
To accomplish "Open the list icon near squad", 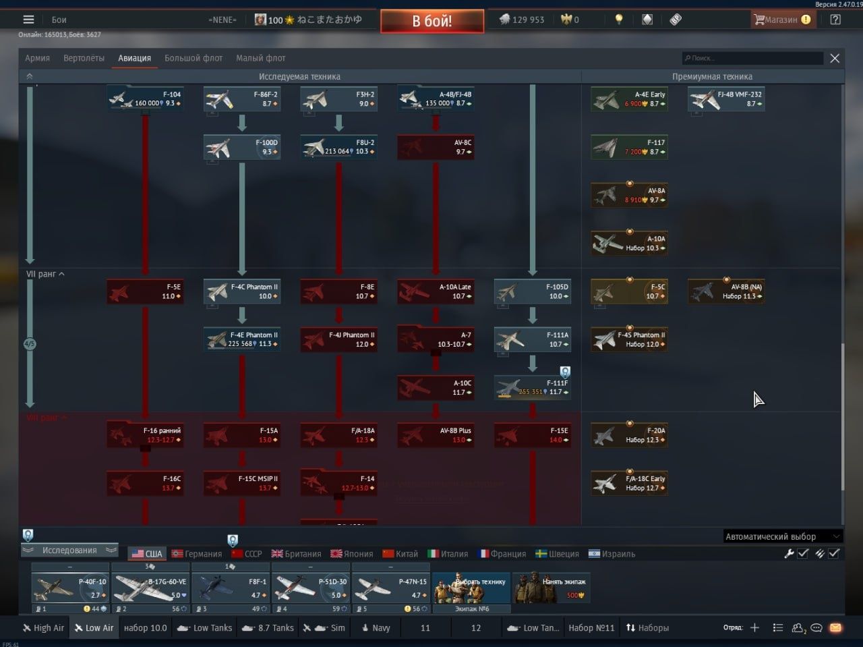I will pyautogui.click(x=777, y=627).
